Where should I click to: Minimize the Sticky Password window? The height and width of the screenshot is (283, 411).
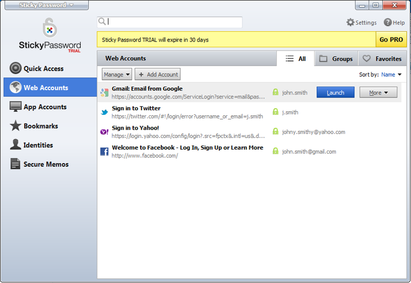(362, 5)
